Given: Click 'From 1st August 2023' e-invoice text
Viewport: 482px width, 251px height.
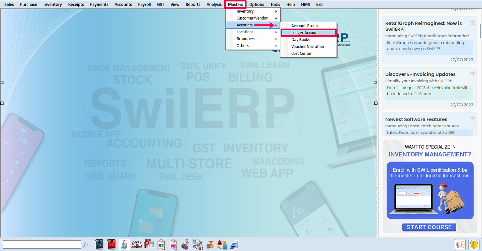Looking at the screenshot, I should [x=427, y=91].
